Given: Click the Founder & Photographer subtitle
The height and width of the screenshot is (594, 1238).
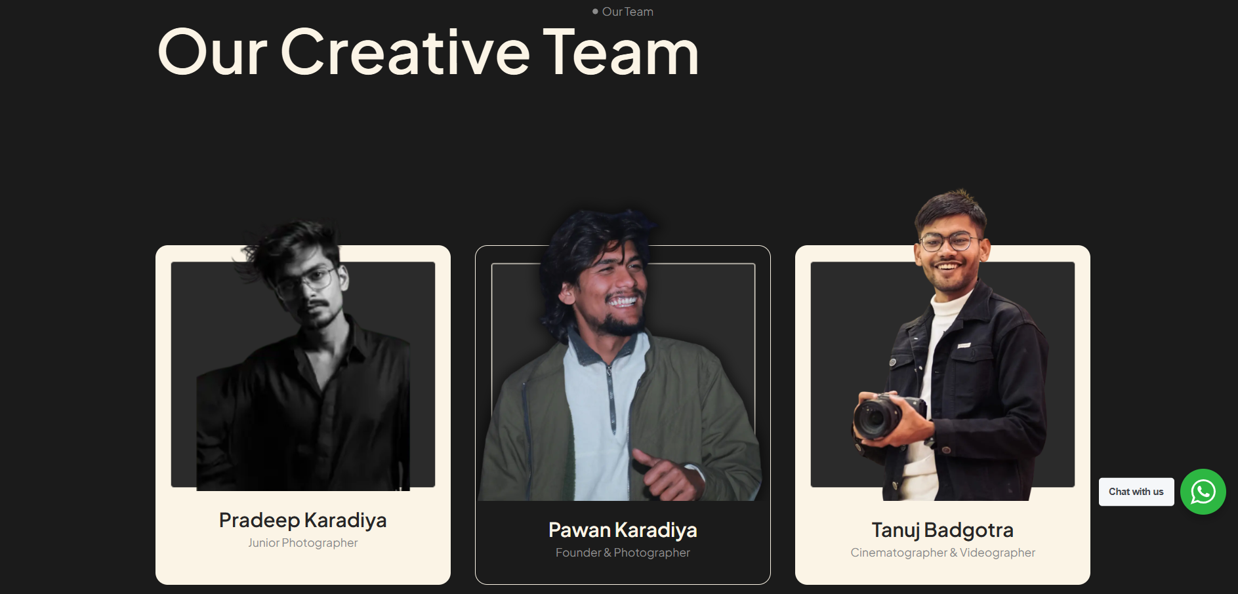Looking at the screenshot, I should pos(623,553).
